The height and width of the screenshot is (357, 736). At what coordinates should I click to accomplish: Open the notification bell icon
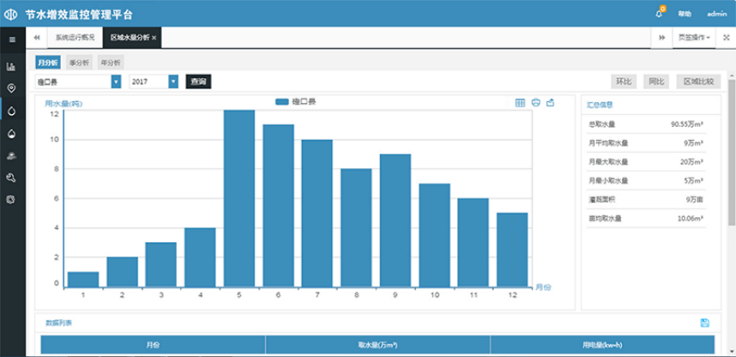[659, 14]
